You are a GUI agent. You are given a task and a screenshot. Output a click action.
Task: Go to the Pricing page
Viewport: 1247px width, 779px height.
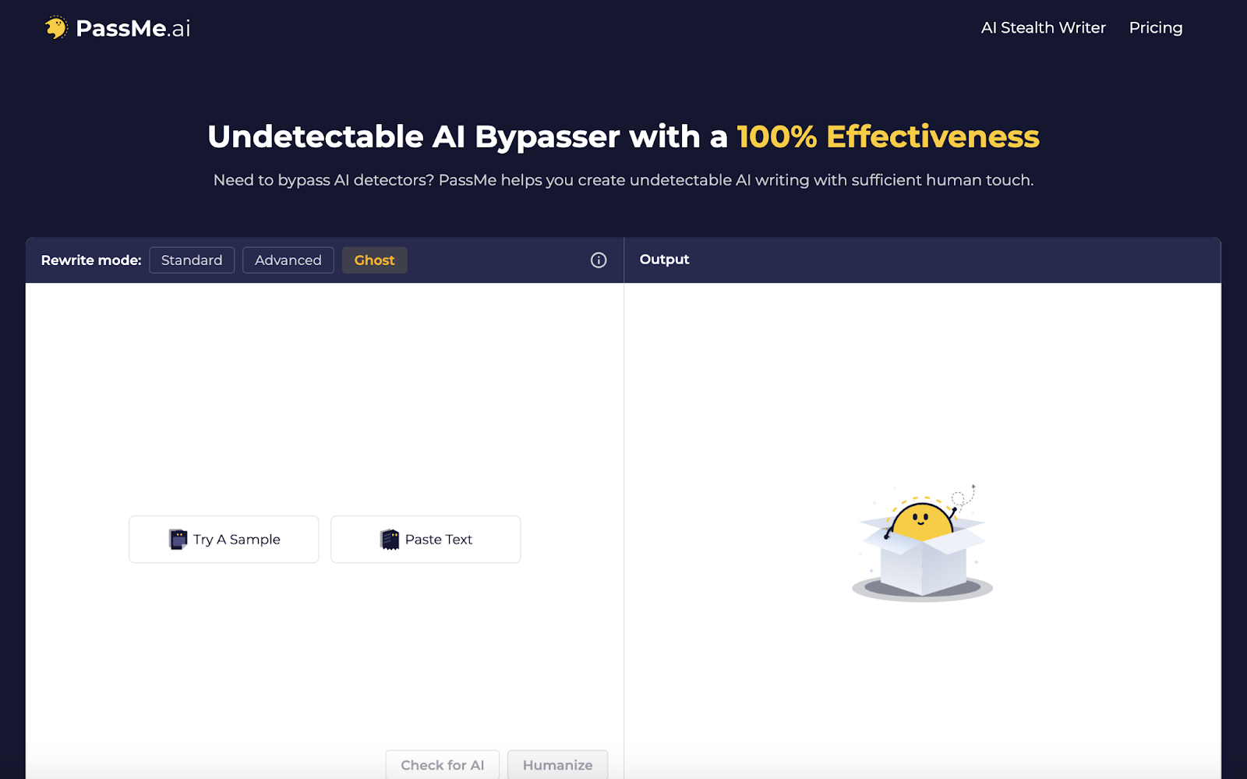(x=1155, y=28)
